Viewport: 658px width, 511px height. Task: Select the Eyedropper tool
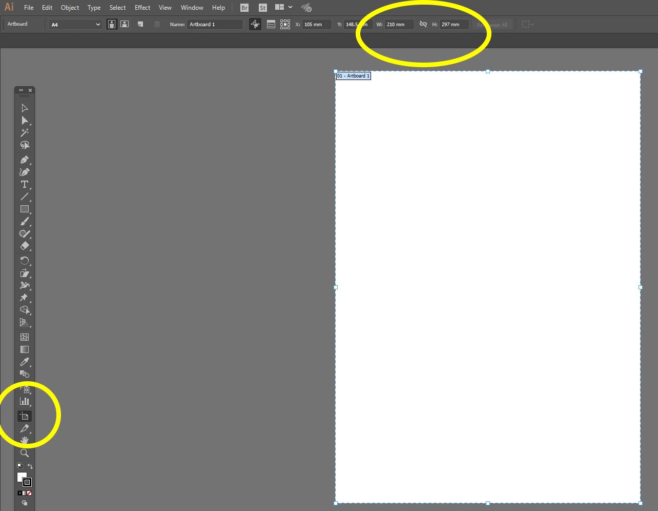coord(24,362)
